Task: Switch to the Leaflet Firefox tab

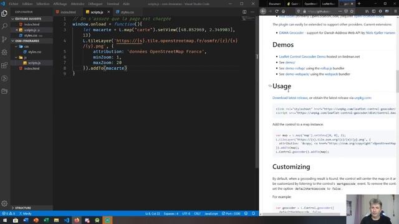Action: click(329, 4)
